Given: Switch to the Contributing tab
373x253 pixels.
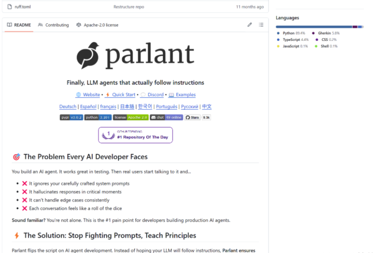Looking at the screenshot, I should coord(53,25).
